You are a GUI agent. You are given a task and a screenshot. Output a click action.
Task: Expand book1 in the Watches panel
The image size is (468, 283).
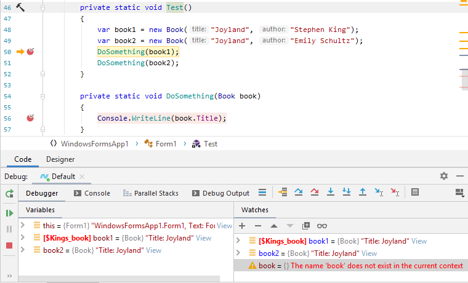point(238,241)
